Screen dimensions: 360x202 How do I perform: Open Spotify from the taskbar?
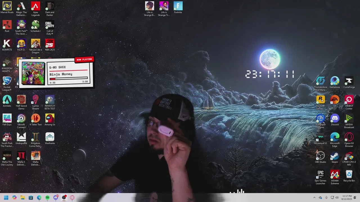(x=47, y=198)
